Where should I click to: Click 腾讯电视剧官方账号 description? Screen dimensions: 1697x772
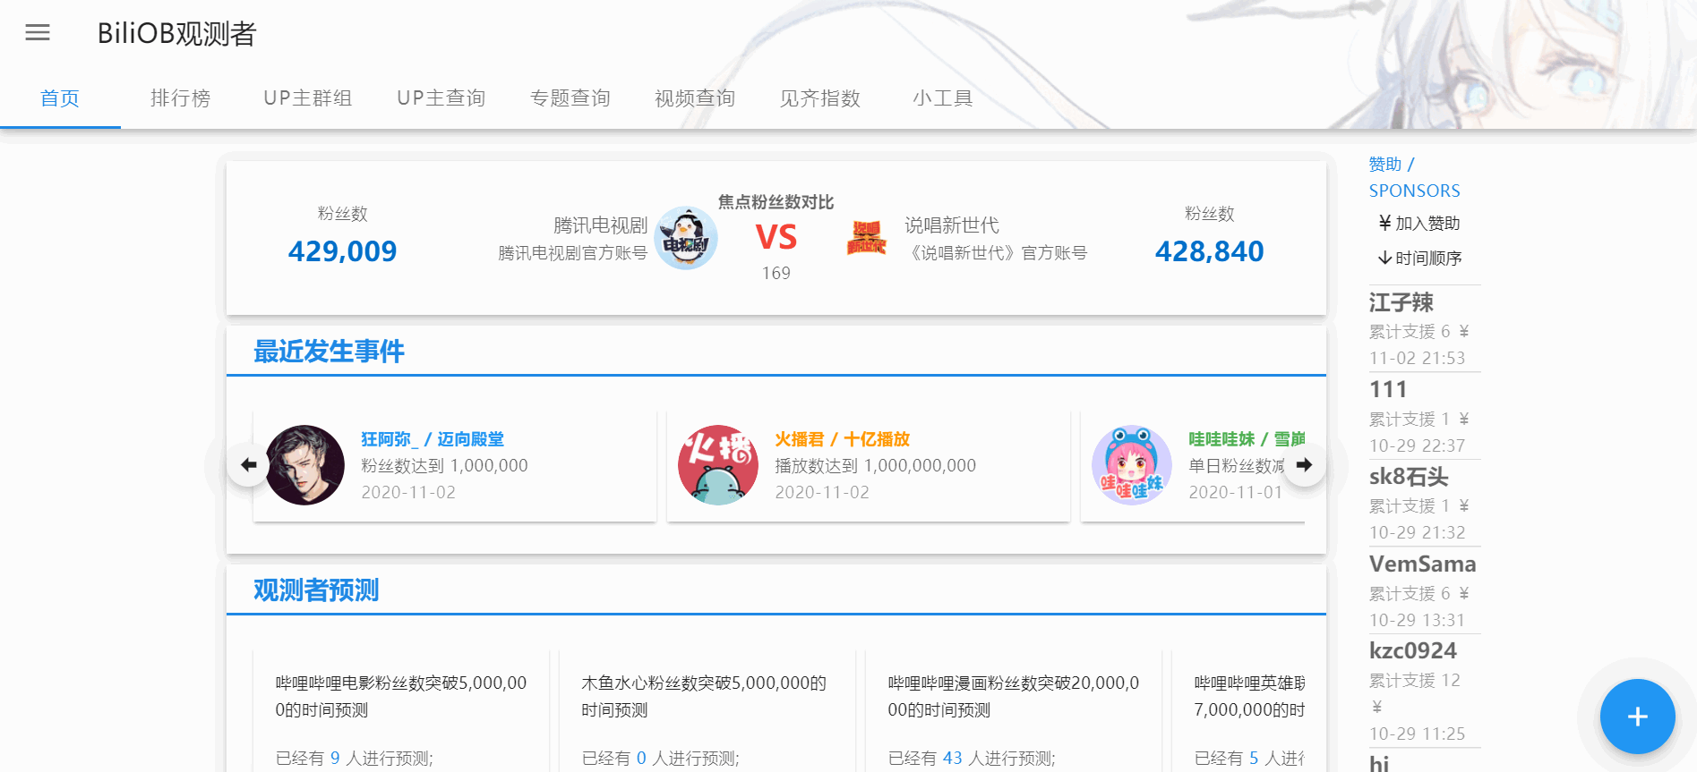click(x=573, y=253)
